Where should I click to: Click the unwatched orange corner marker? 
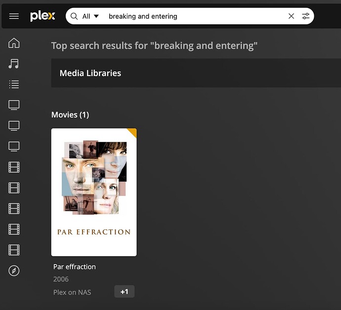pyautogui.click(x=133, y=132)
